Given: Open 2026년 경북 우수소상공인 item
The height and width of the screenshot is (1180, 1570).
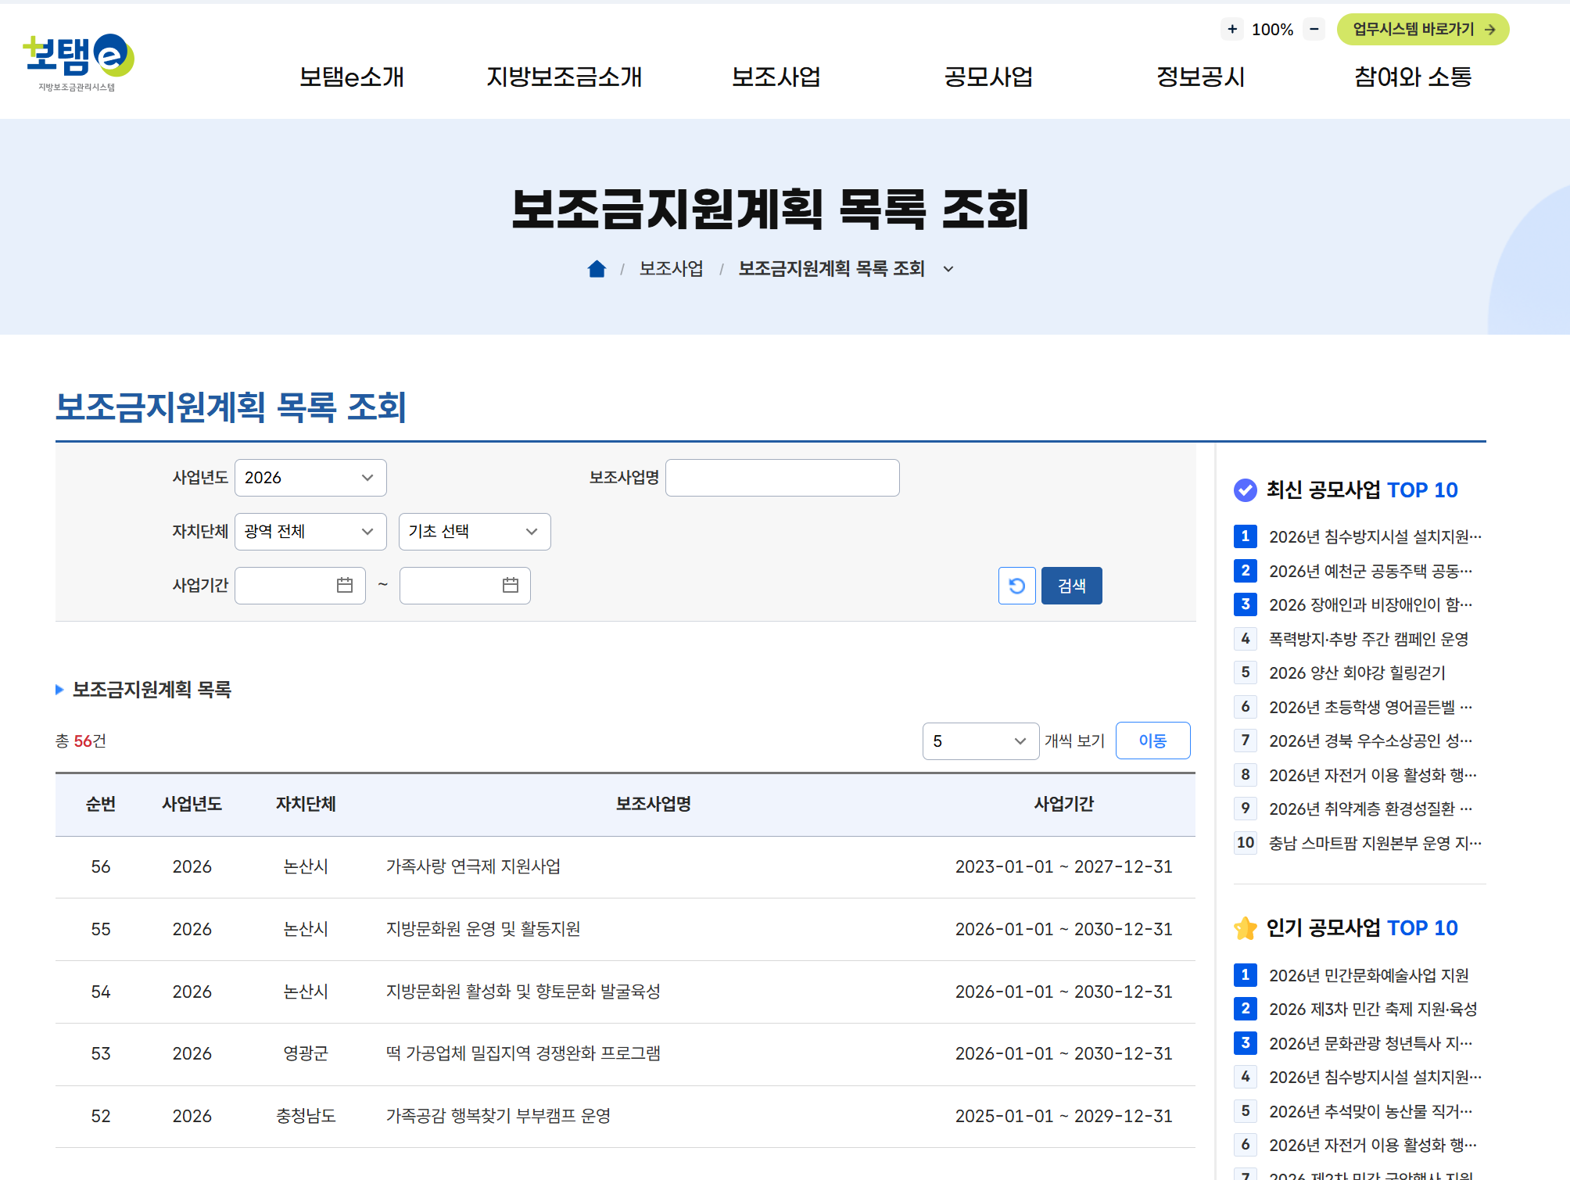Looking at the screenshot, I should click(1371, 741).
